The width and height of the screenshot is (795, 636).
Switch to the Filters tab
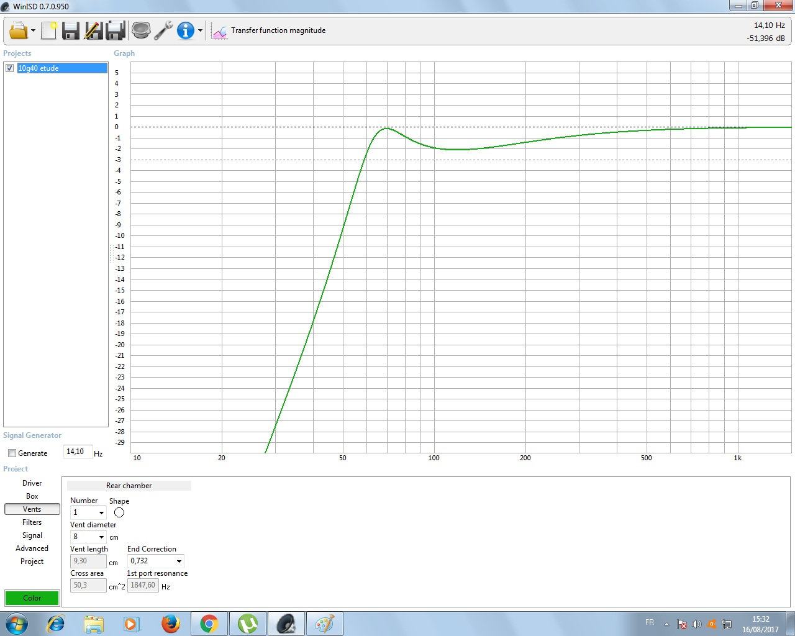32,522
